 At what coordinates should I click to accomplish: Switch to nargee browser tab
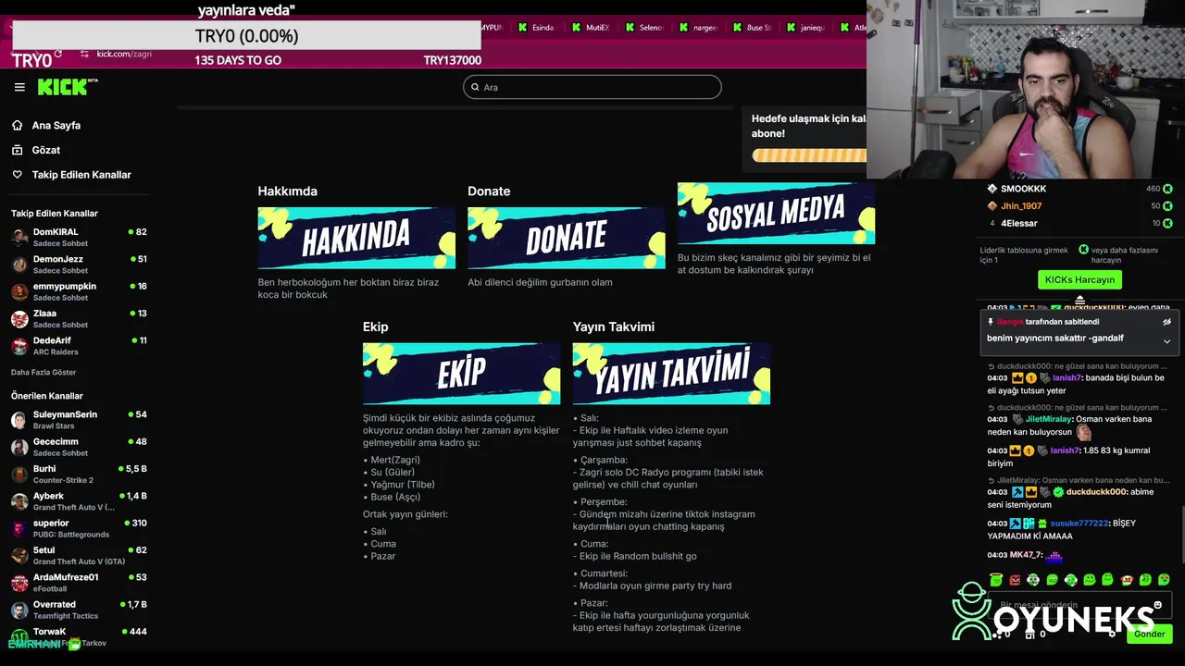[698, 28]
